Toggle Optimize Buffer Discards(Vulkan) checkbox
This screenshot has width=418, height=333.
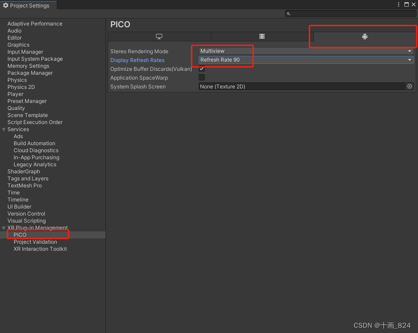click(x=202, y=69)
